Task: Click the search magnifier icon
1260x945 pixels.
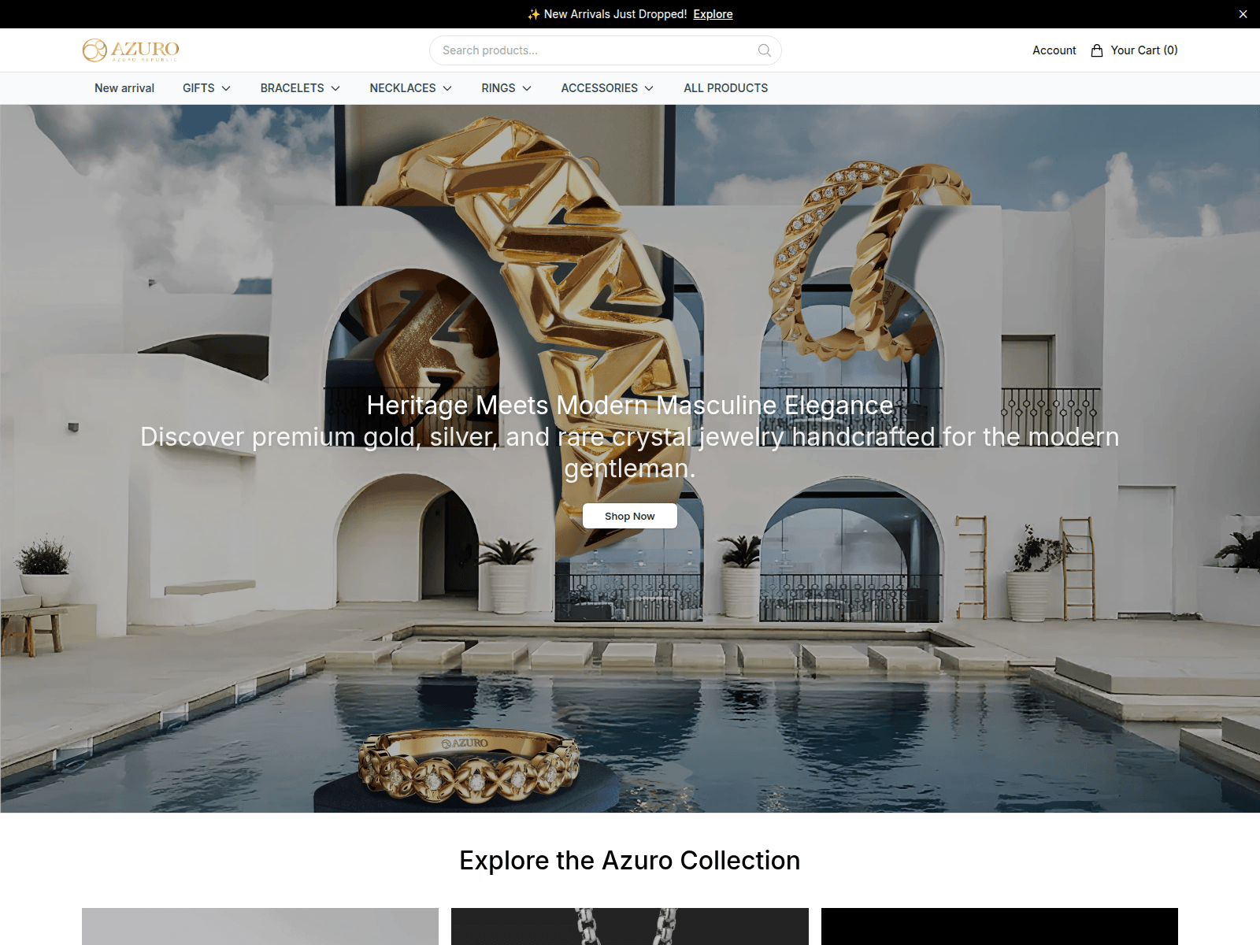Action: coord(764,50)
